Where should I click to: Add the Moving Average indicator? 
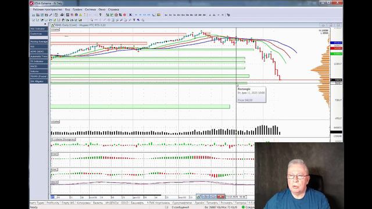39,41
